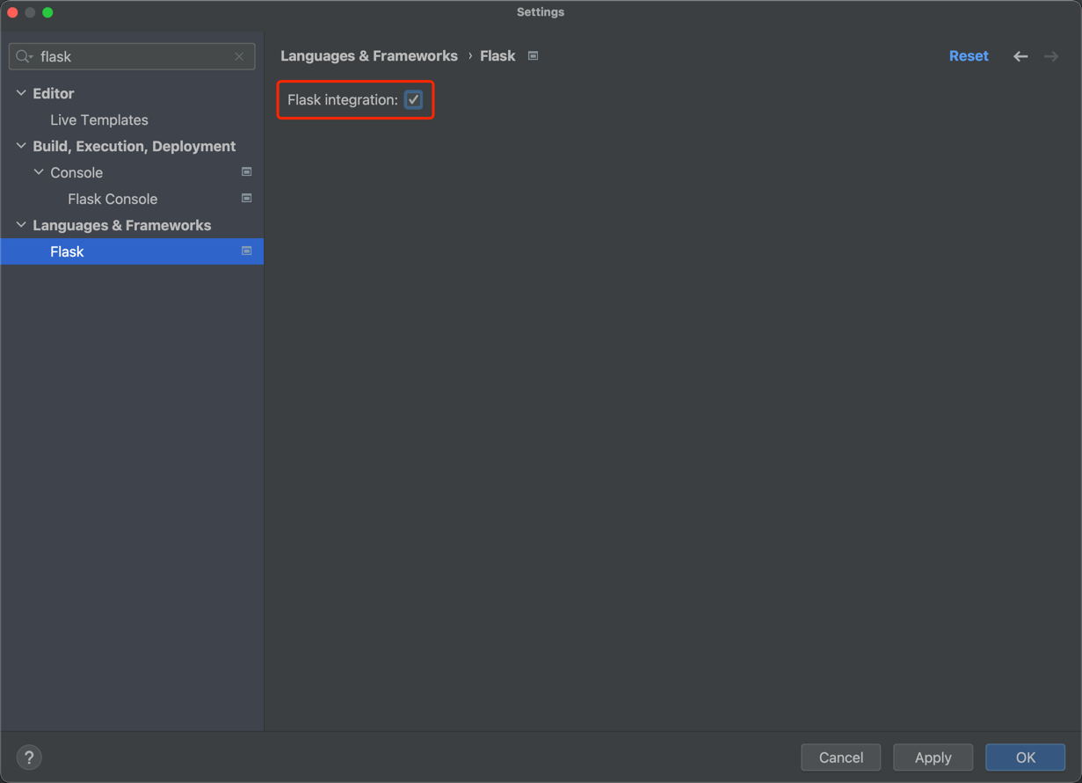
Task: Navigate back with the left arrow
Action: click(x=1020, y=56)
